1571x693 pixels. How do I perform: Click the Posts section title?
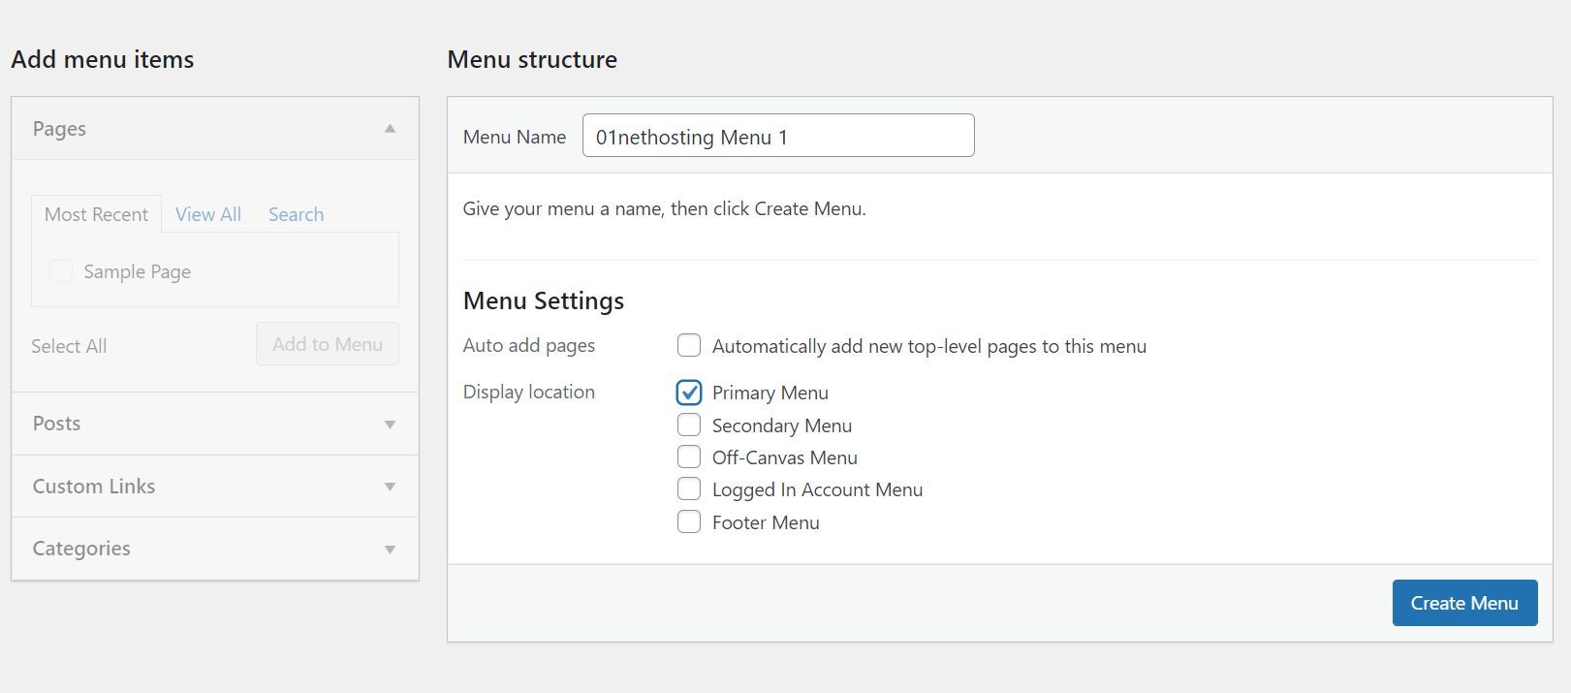(x=56, y=424)
